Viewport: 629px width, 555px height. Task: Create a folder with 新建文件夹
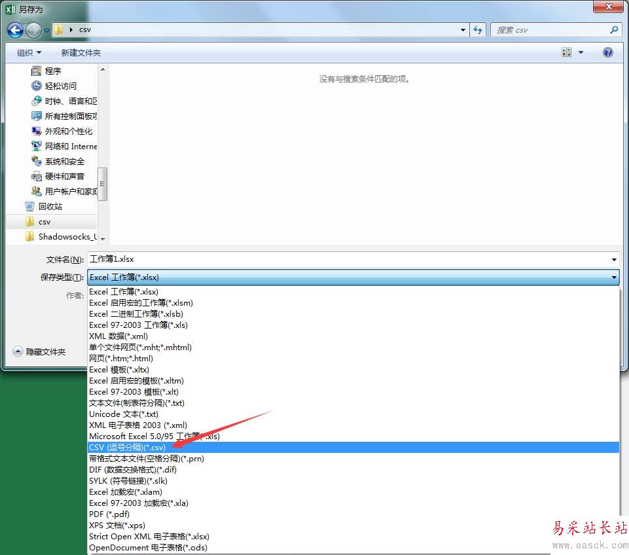coord(81,52)
